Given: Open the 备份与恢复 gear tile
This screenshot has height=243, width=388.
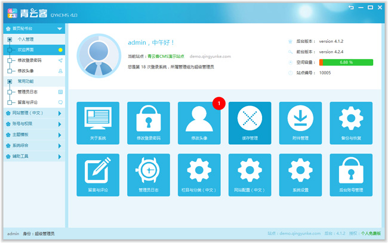Looking at the screenshot, I should click(351, 123).
